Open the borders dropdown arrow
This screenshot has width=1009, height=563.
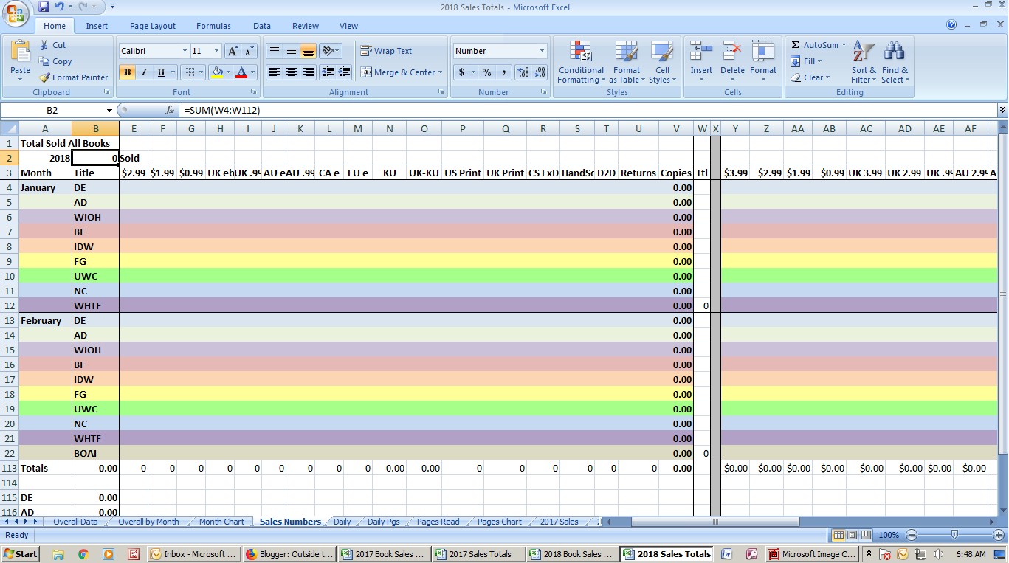click(x=202, y=72)
